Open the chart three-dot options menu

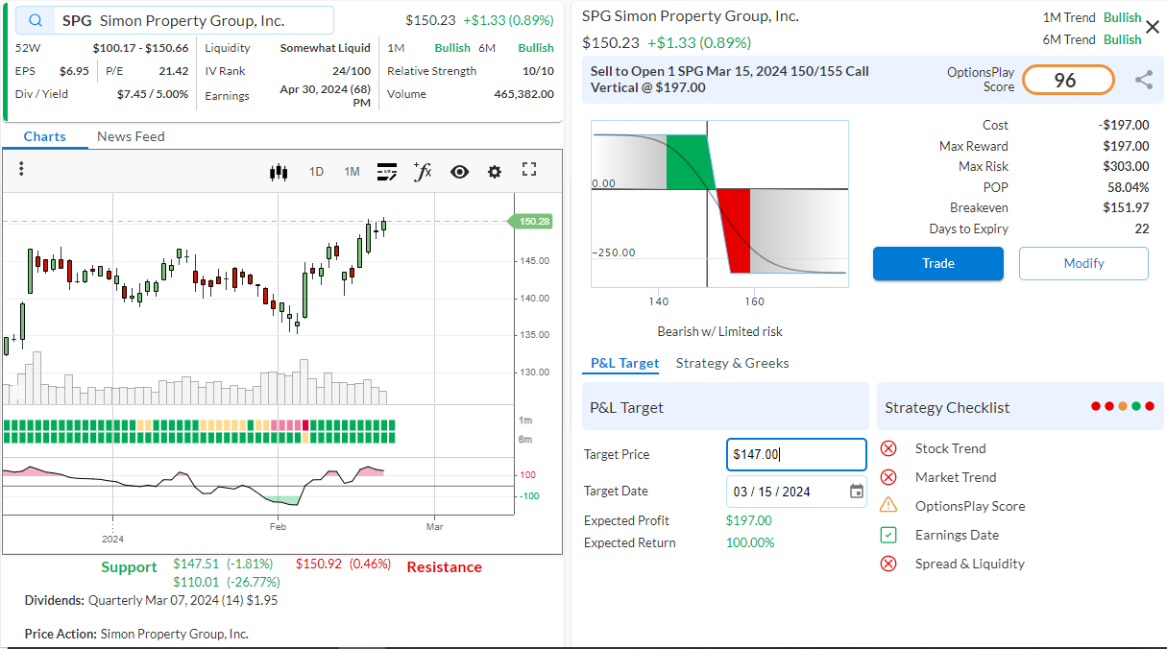coord(21,169)
